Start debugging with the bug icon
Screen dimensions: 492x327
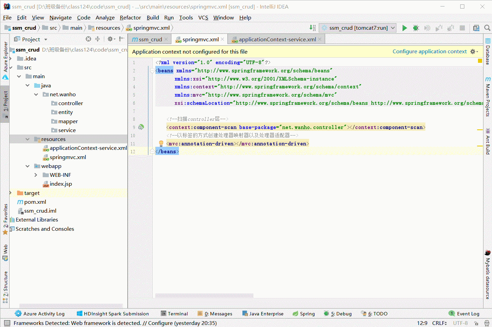(416, 28)
